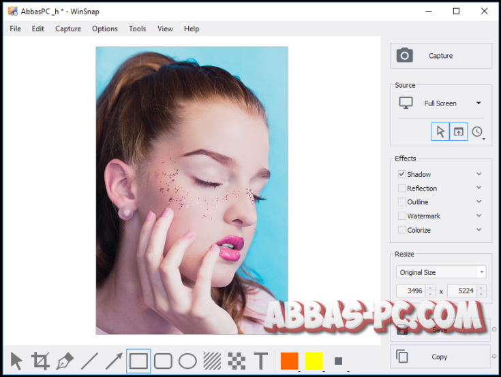Select the Line drawing tool
The height and width of the screenshot is (377, 501).
coord(89,361)
